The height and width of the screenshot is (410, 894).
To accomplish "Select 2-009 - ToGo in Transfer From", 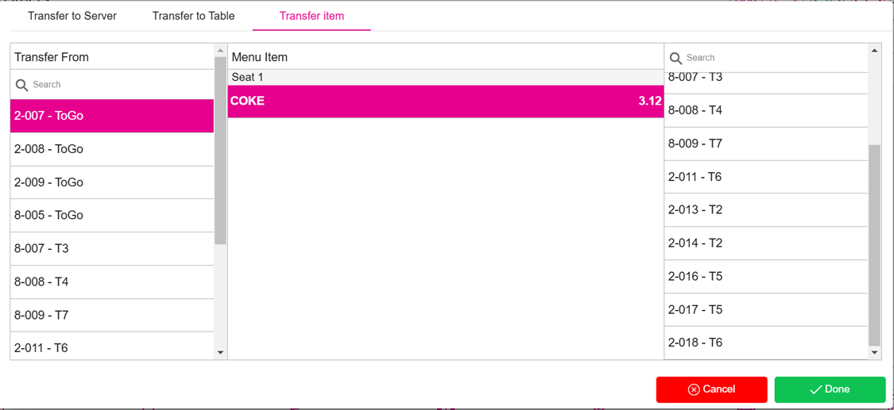I will click(x=111, y=182).
